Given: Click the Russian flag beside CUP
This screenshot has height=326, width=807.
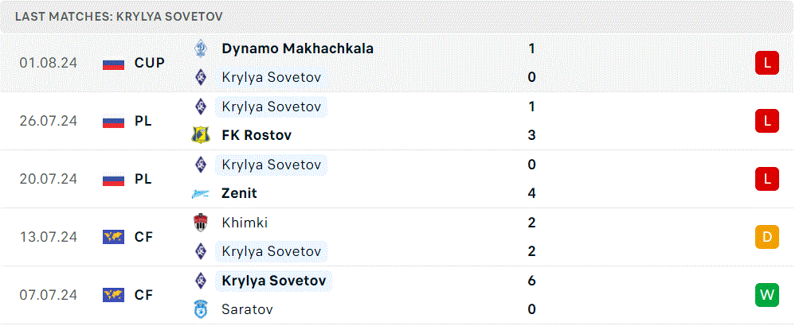Looking at the screenshot, I should [x=113, y=63].
